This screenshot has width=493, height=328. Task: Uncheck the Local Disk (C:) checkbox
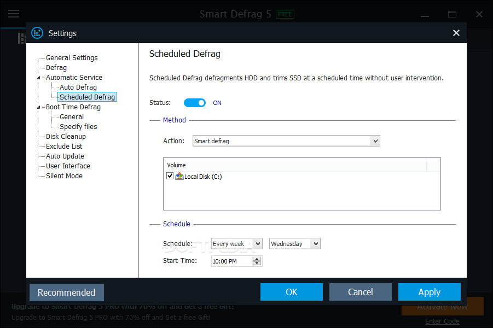pos(170,176)
